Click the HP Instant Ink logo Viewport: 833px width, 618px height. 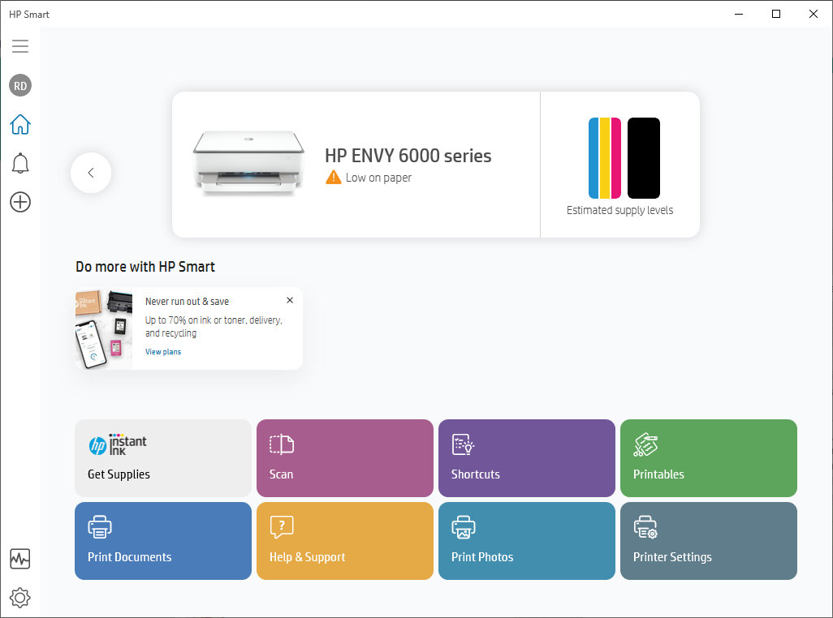pyautogui.click(x=118, y=444)
